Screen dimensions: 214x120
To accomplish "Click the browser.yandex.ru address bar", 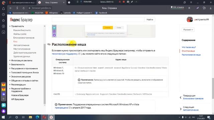I will [41, 8].
